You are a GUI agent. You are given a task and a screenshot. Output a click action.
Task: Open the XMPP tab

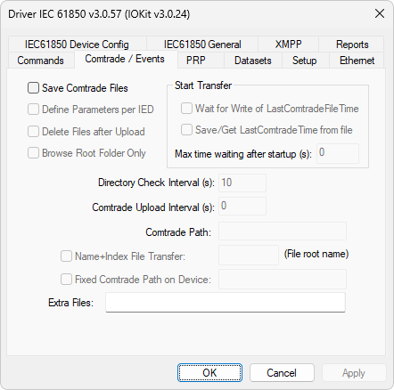[288, 45]
